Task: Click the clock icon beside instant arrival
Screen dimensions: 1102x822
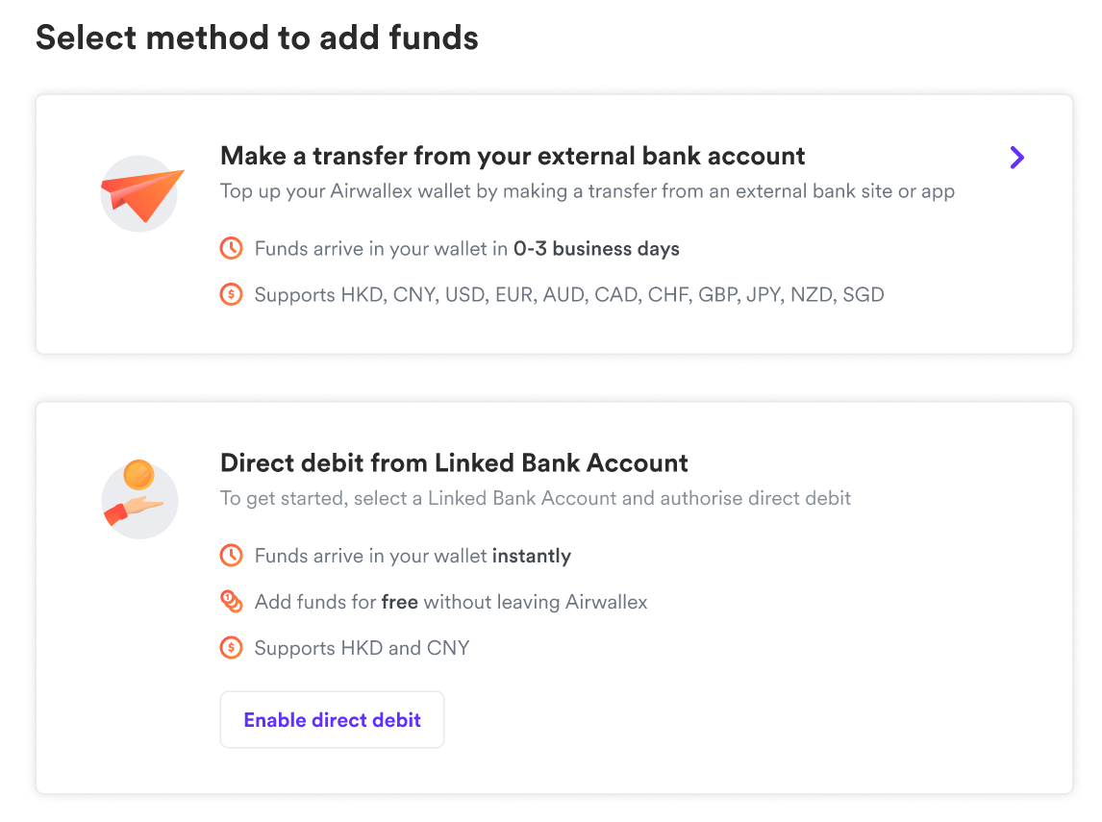Action: 231,556
